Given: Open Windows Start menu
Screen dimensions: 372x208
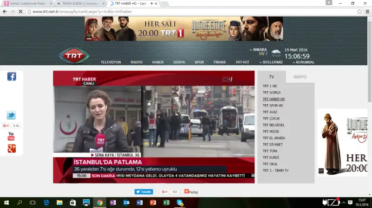Looking at the screenshot, I should click(7, 202).
